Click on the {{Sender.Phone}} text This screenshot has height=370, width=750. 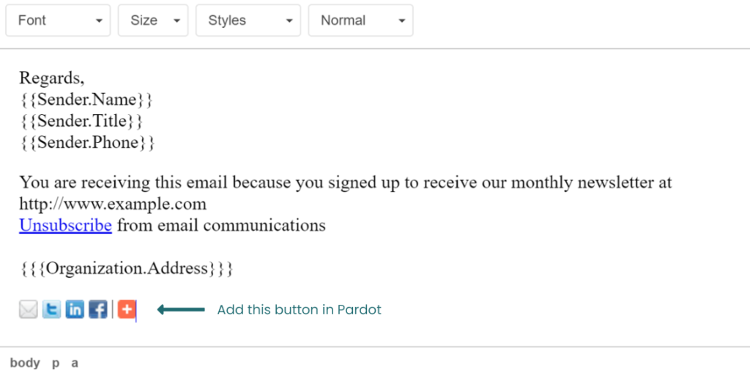click(86, 142)
